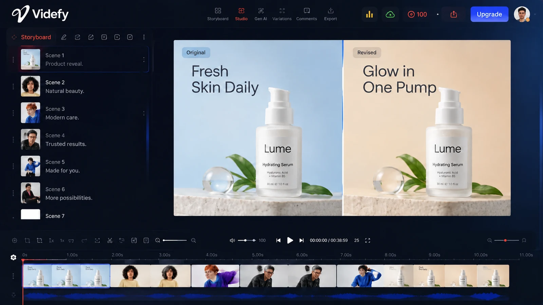Screen dimensions: 543x305
Task: Click the timeline zoom out magnifier
Action: point(158,240)
